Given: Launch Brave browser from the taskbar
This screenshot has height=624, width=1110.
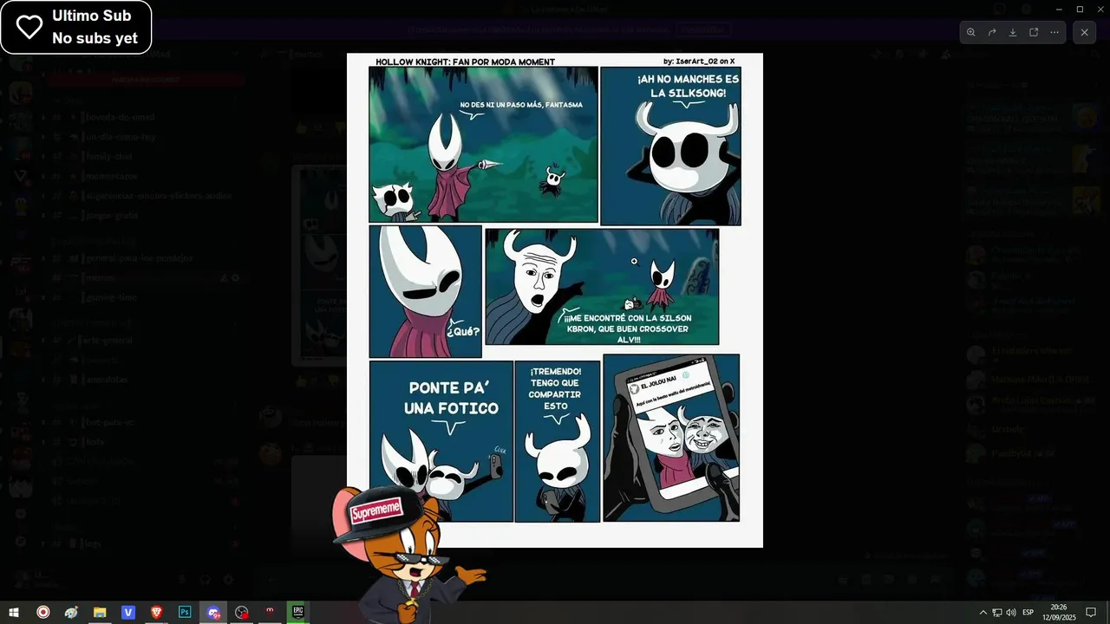Looking at the screenshot, I should [156, 612].
